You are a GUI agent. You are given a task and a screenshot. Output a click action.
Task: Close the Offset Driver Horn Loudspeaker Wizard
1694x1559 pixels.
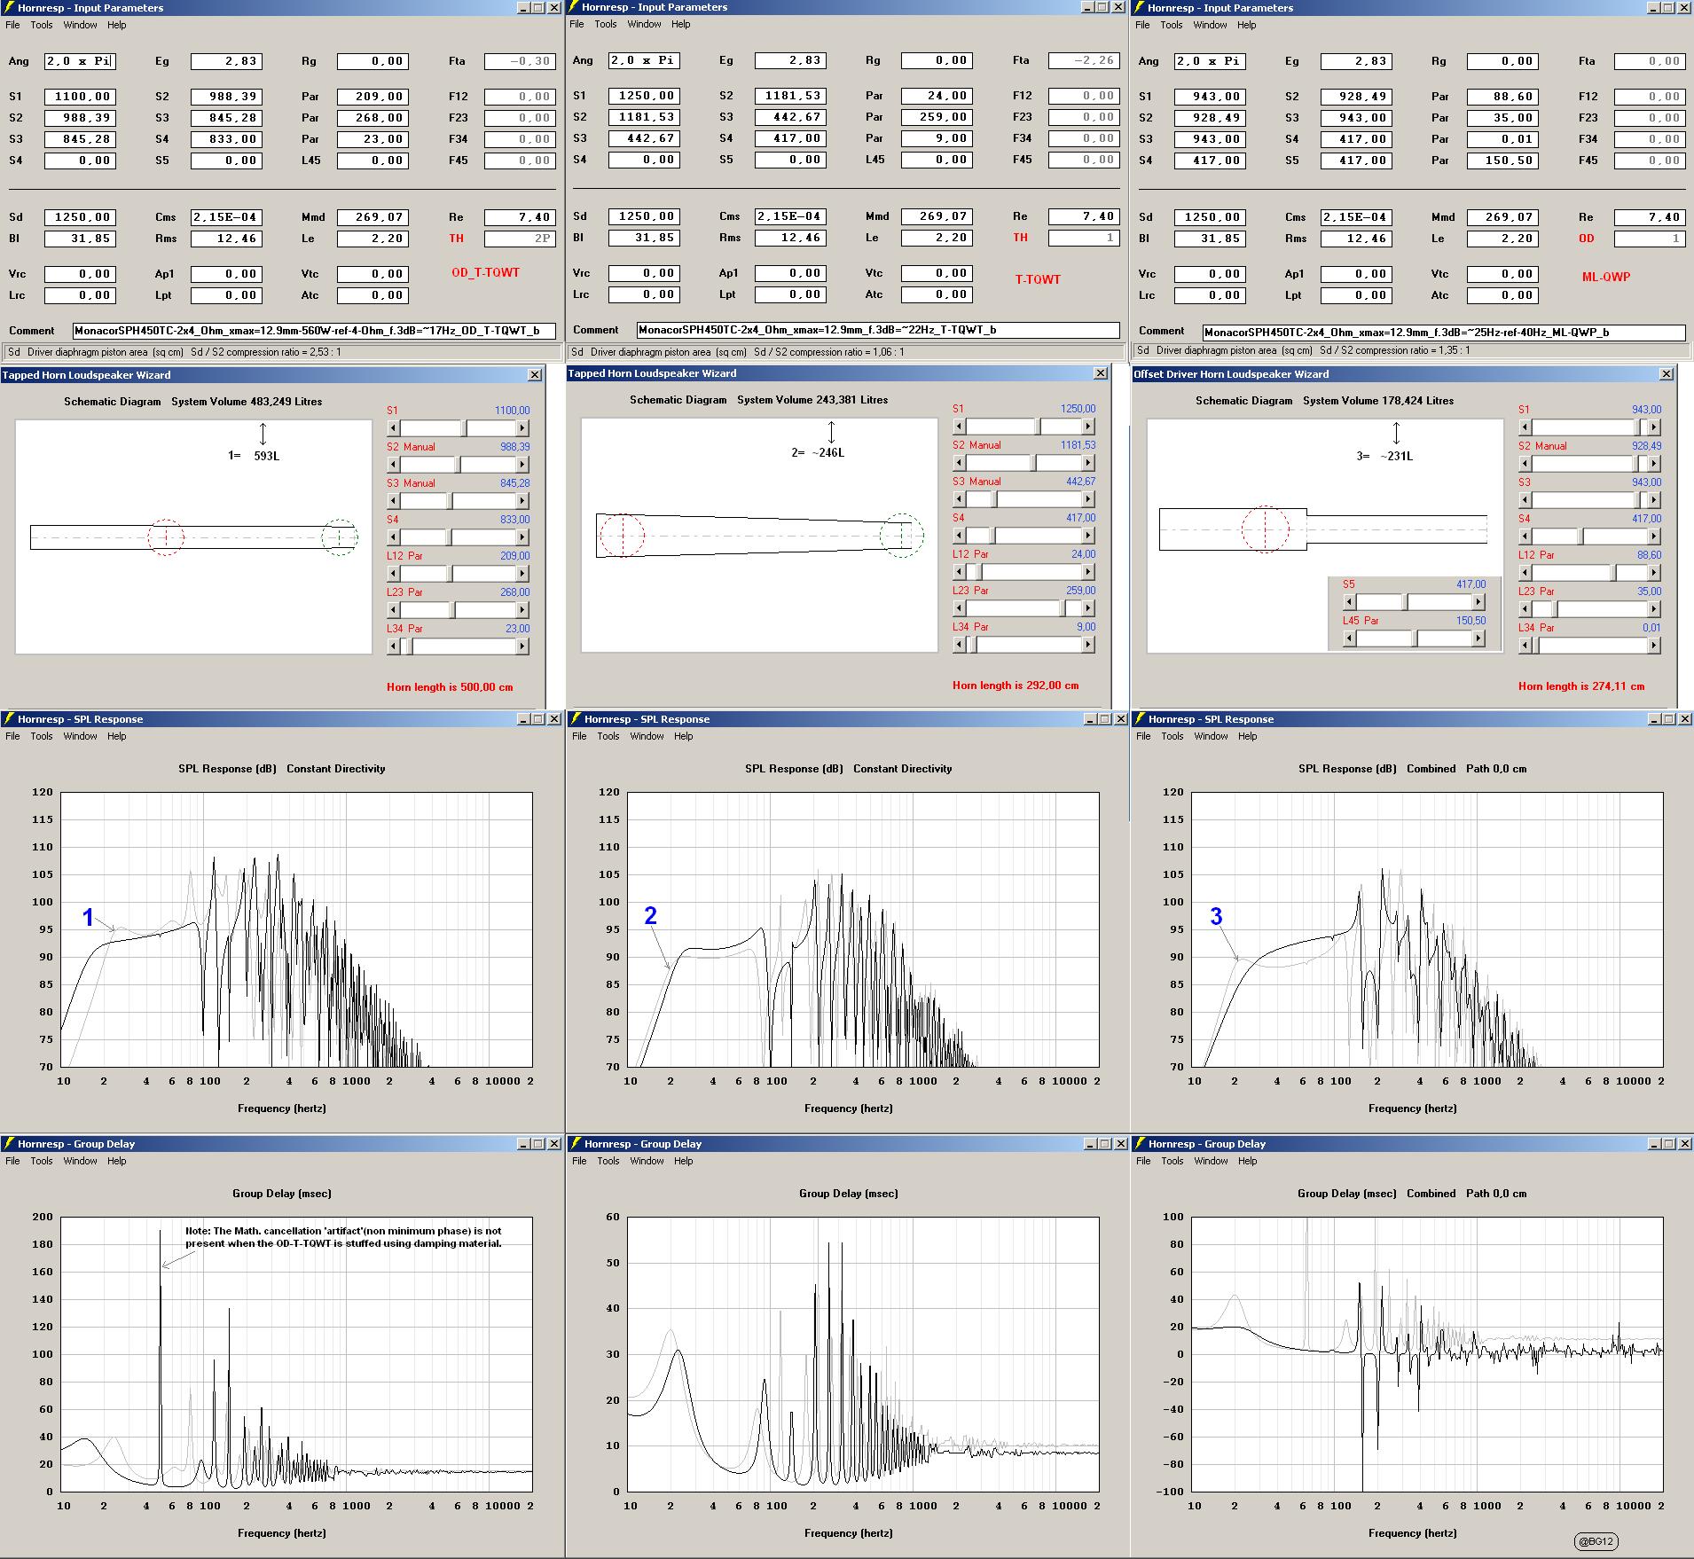pyautogui.click(x=1666, y=374)
